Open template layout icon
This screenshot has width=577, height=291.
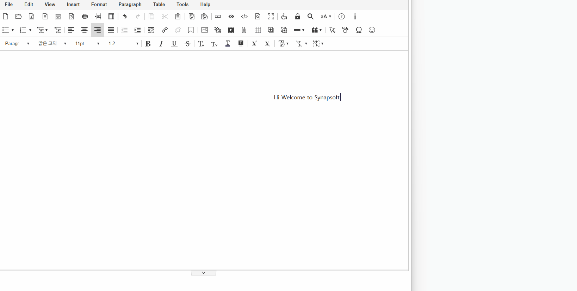(x=58, y=17)
